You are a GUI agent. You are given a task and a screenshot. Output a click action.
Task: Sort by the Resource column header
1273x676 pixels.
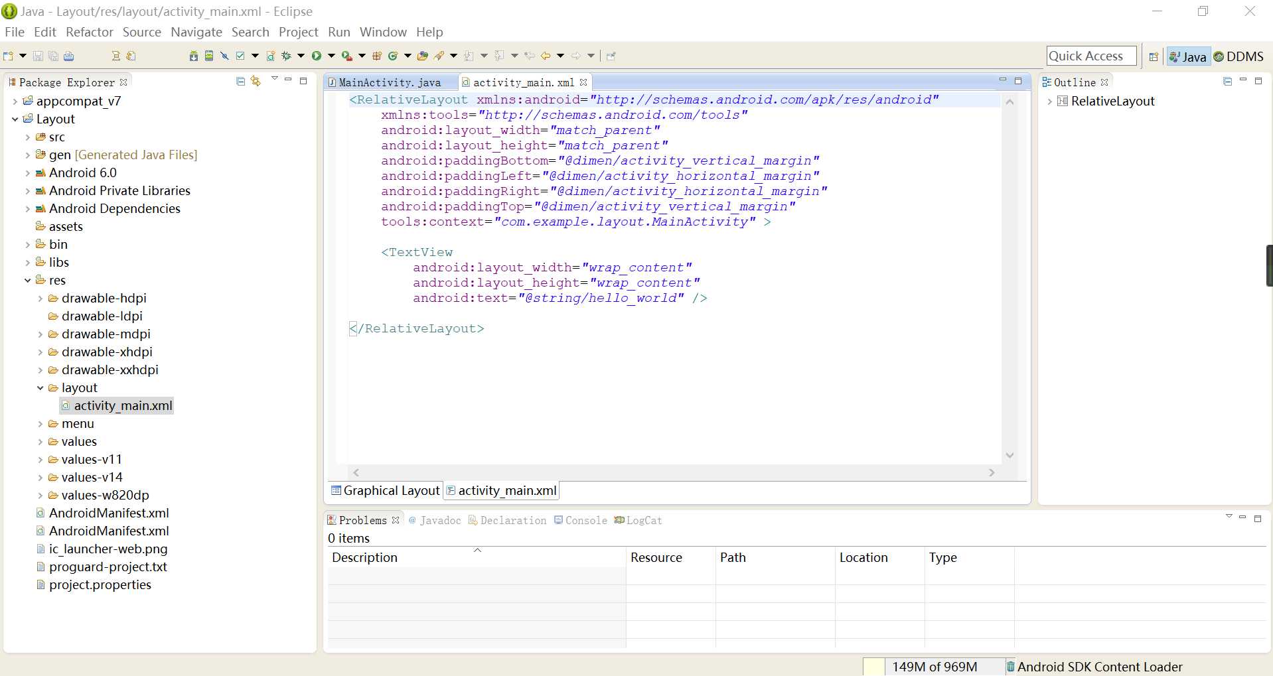point(670,557)
